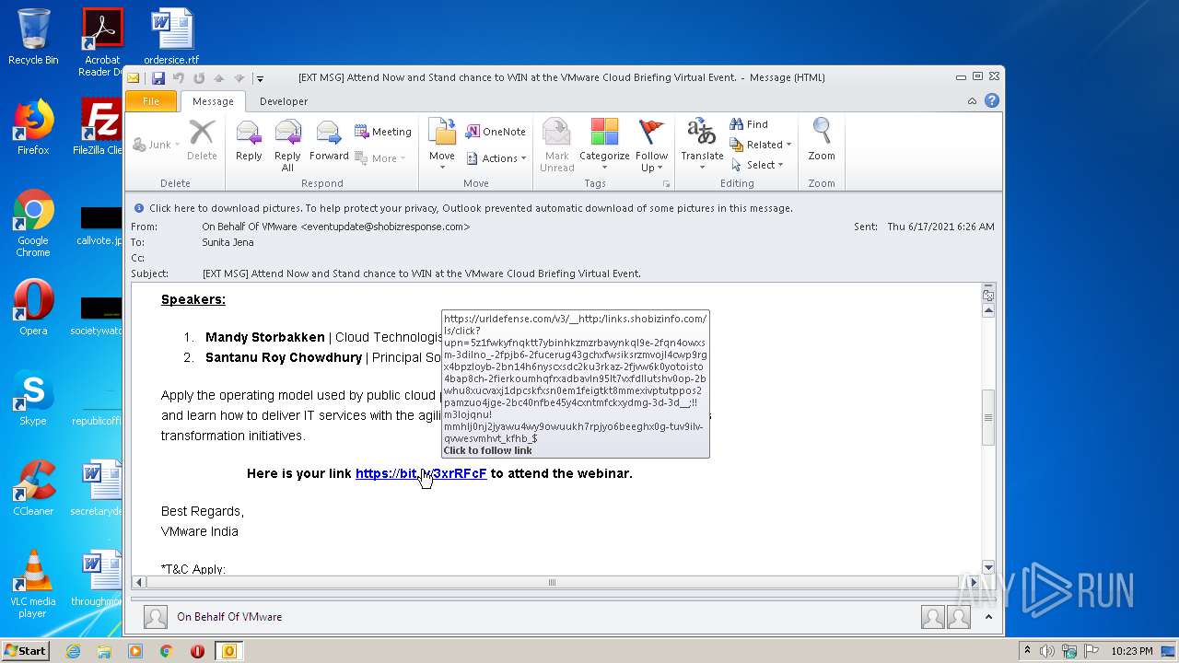Go to next item arrow
Viewport: 1179px width, 663px height.
(x=239, y=78)
